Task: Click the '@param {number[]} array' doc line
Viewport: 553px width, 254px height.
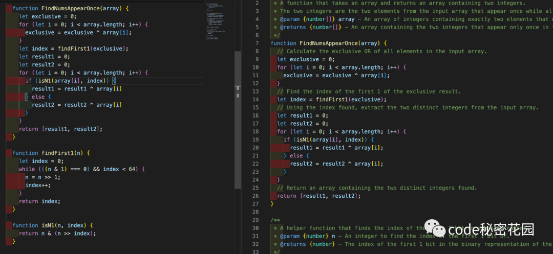Action: [413, 19]
